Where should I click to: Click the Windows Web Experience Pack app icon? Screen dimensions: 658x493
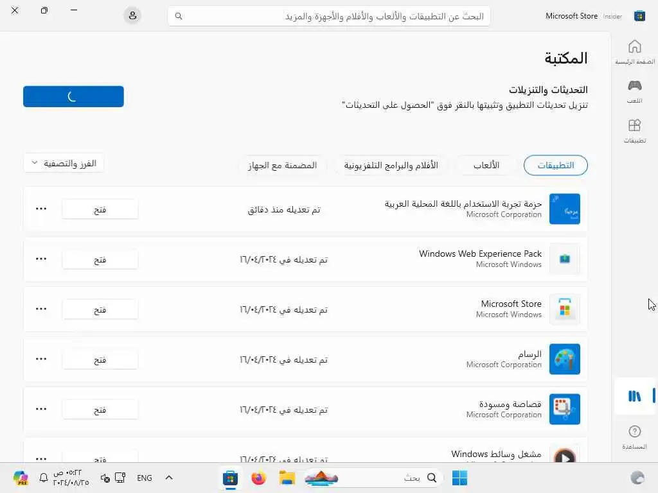coord(565,259)
